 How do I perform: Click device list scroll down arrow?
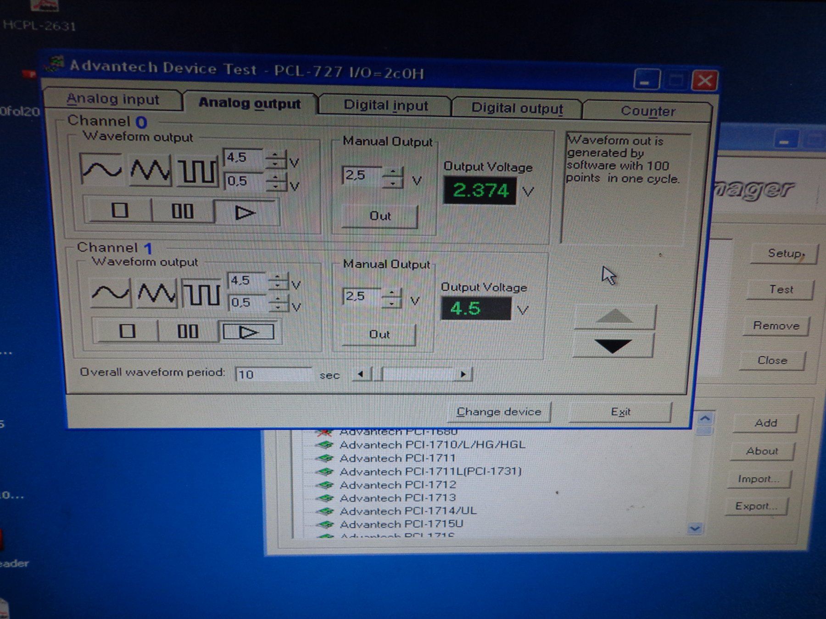695,529
